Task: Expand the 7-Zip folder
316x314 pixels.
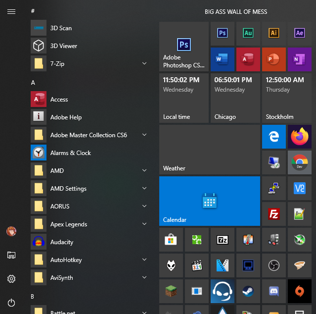Action: 144,63
